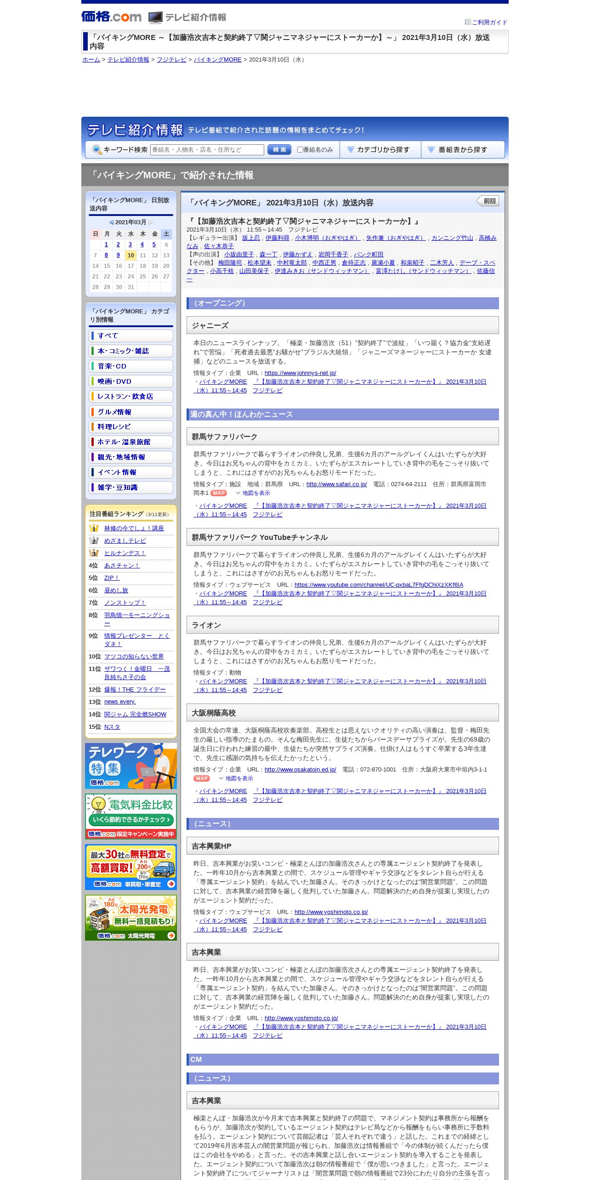Select March 1 in the calendar

click(106, 245)
